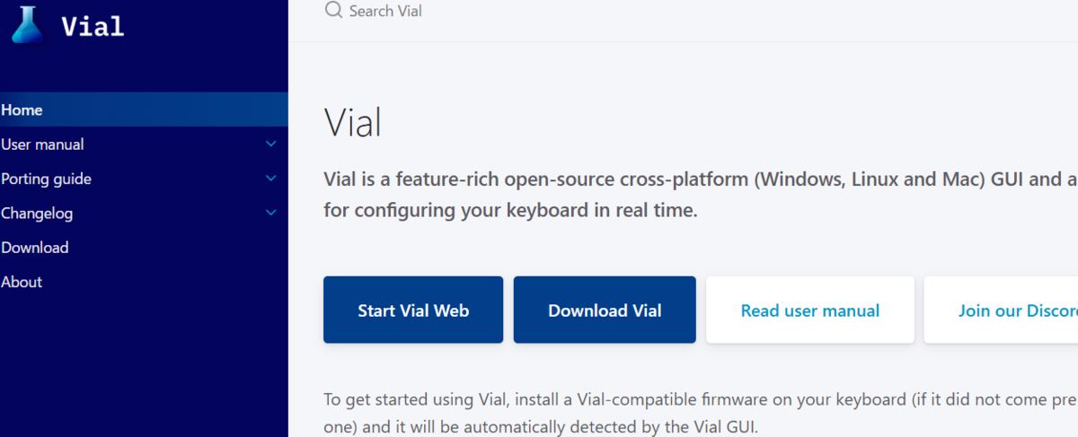The width and height of the screenshot is (1078, 437).
Task: Click the search magnifier icon
Action: (x=333, y=11)
